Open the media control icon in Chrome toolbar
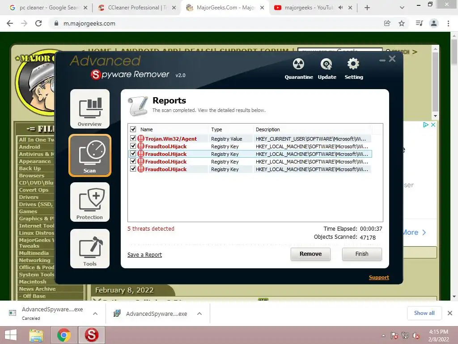The height and width of the screenshot is (344, 458). (419, 23)
